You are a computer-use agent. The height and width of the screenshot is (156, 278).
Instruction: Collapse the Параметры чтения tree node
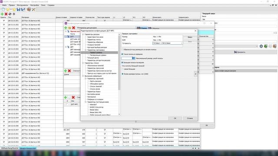tap(83, 63)
